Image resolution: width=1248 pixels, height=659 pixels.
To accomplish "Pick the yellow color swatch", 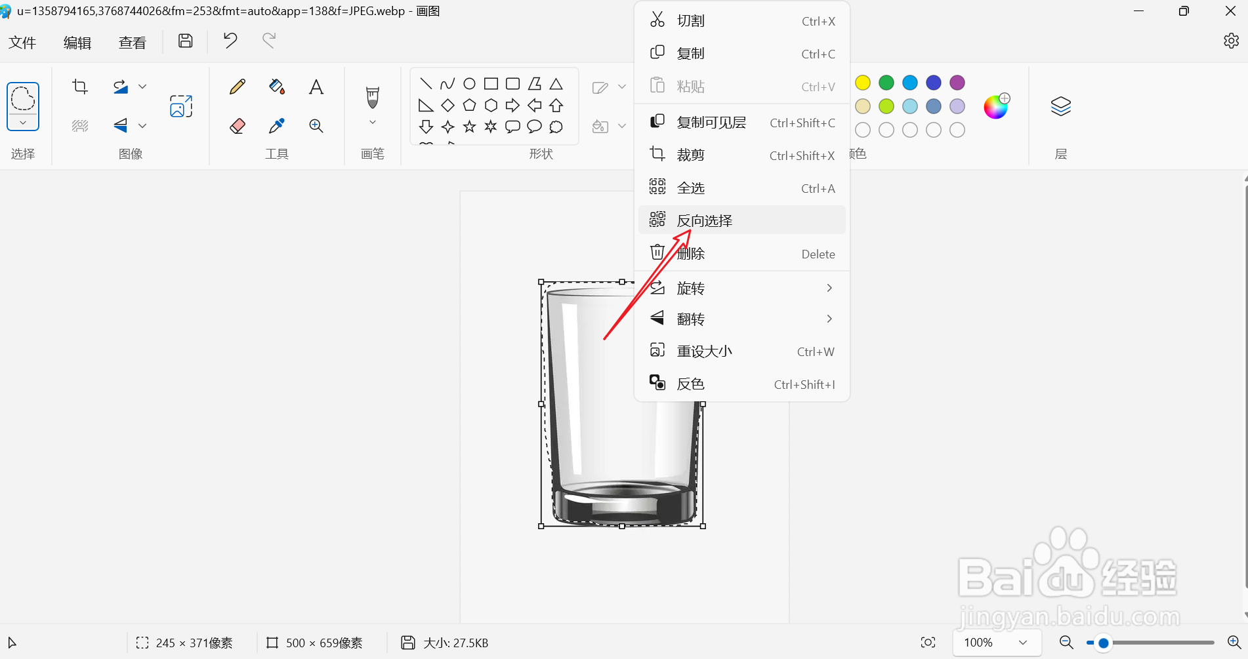I will [863, 83].
